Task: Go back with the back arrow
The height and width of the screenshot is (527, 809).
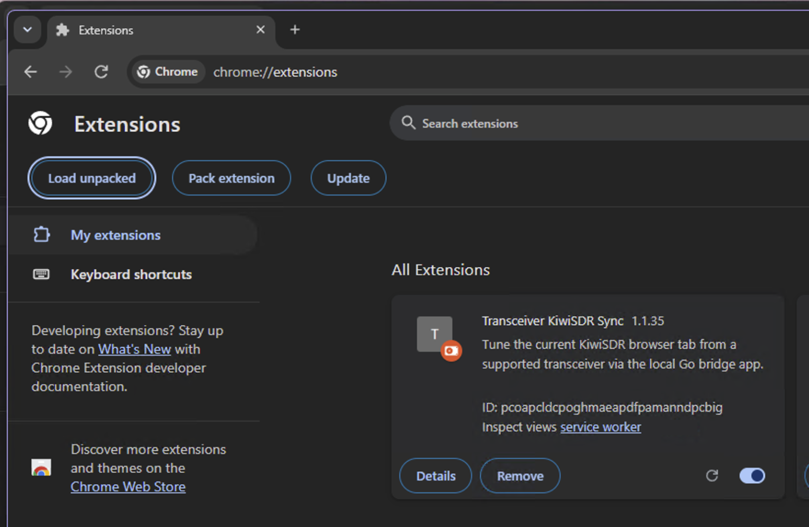Action: [30, 72]
